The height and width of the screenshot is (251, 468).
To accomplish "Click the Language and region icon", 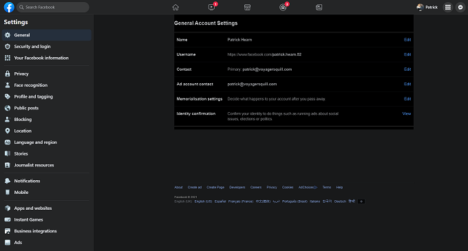I will [x=8, y=142].
